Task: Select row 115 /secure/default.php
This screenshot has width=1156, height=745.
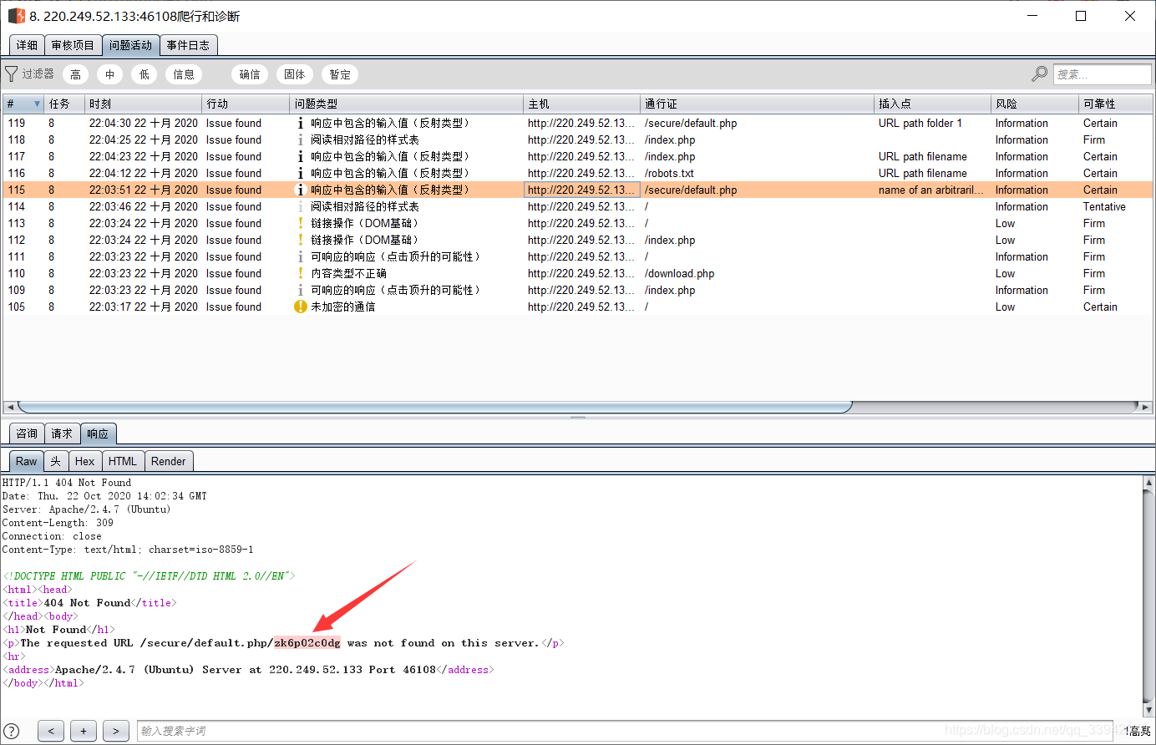Action: 578,190
